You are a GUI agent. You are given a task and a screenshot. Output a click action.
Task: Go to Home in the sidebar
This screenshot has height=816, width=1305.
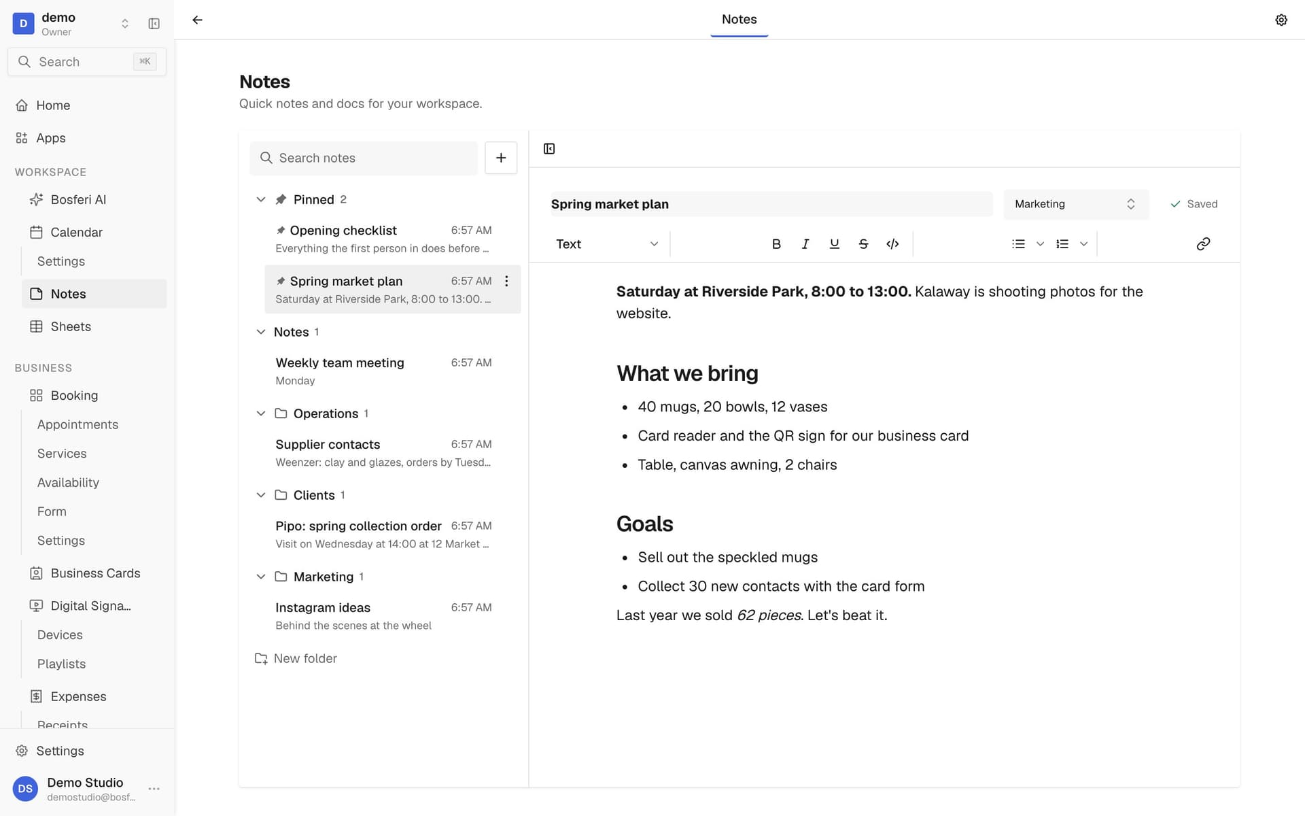(87, 105)
